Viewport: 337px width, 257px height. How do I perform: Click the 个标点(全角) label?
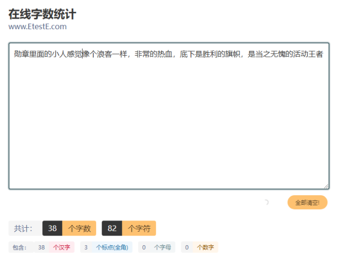pos(112,247)
